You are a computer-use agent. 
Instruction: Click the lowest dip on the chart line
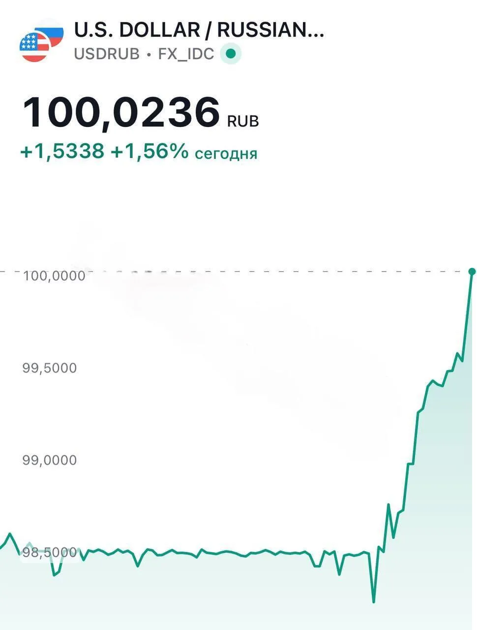(x=374, y=601)
